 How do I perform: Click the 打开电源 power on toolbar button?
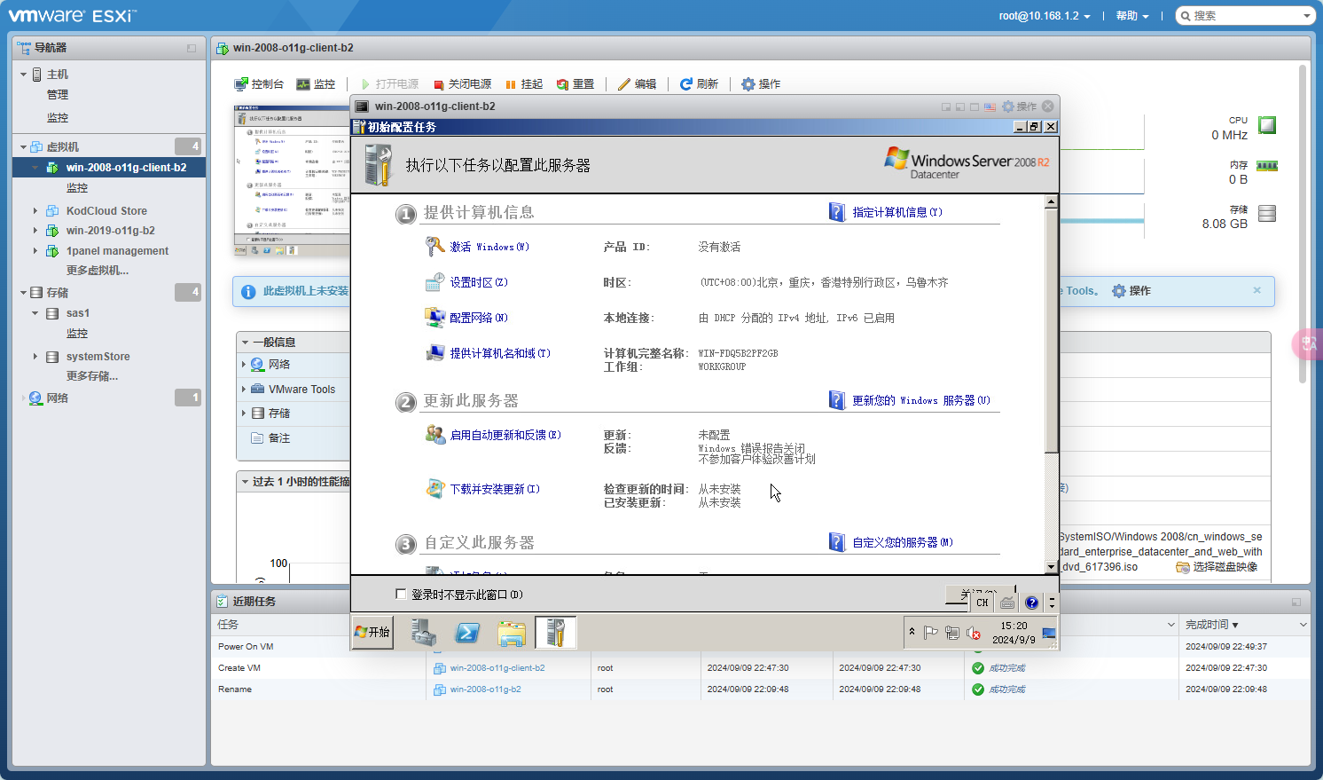[x=390, y=84]
